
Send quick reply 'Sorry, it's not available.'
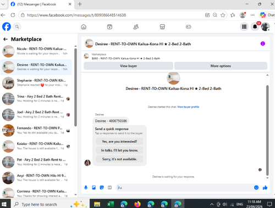pyautogui.click(x=119, y=159)
